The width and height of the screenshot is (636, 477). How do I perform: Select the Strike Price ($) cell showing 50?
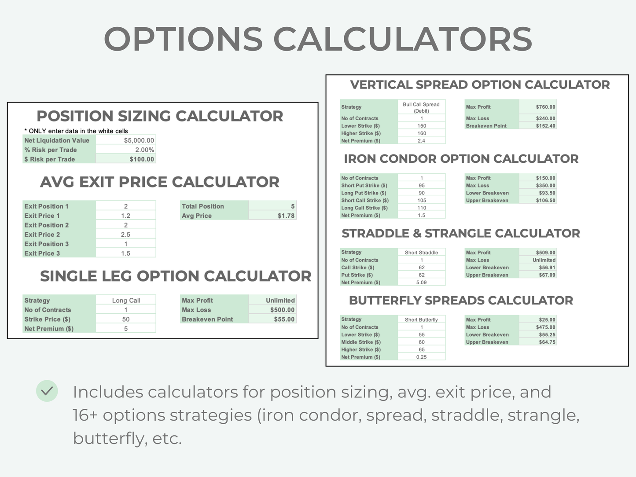(x=126, y=319)
